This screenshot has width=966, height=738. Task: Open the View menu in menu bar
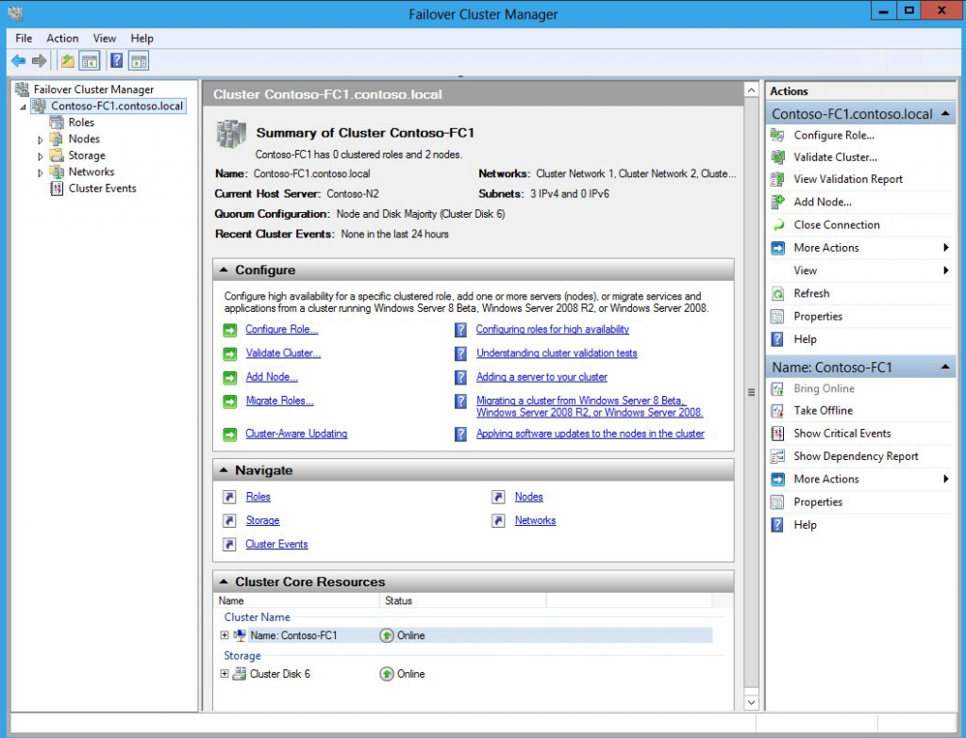pyautogui.click(x=104, y=38)
